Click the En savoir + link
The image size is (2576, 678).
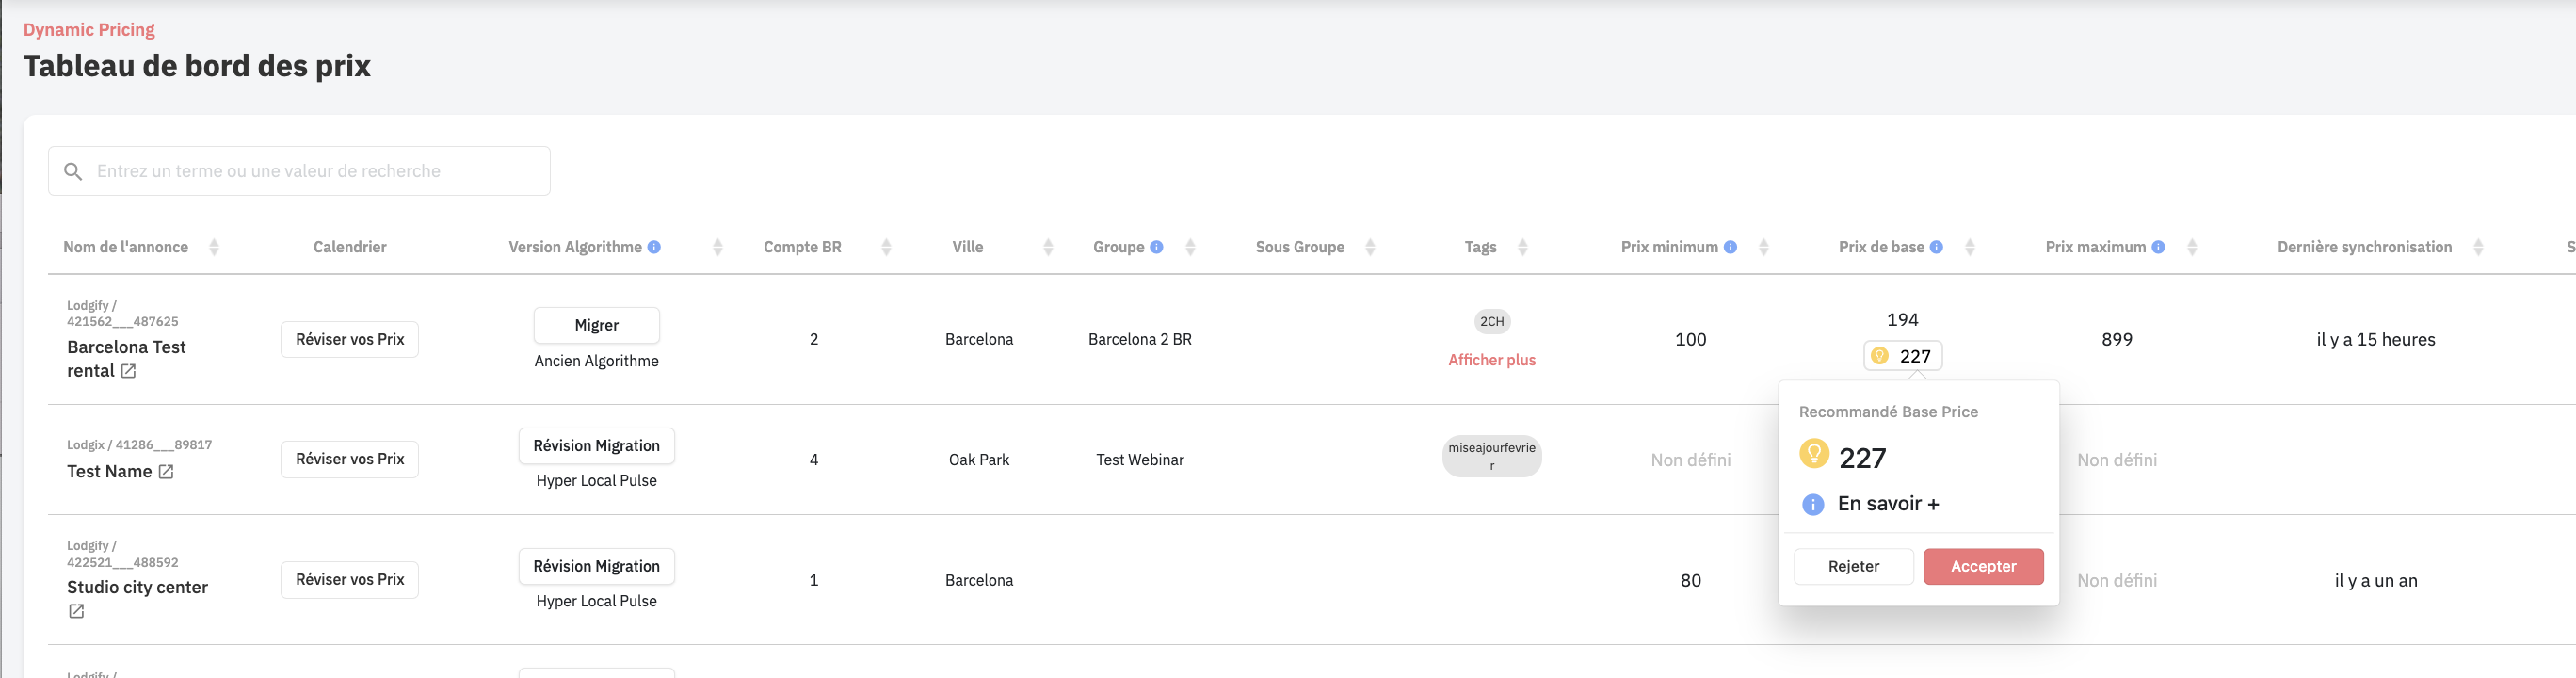click(1888, 504)
